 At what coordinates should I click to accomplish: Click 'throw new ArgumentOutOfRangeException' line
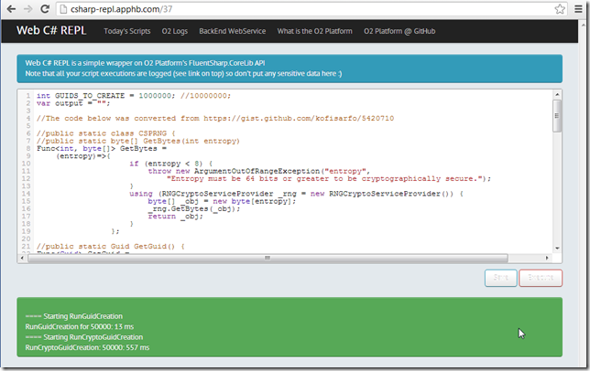coord(259,171)
